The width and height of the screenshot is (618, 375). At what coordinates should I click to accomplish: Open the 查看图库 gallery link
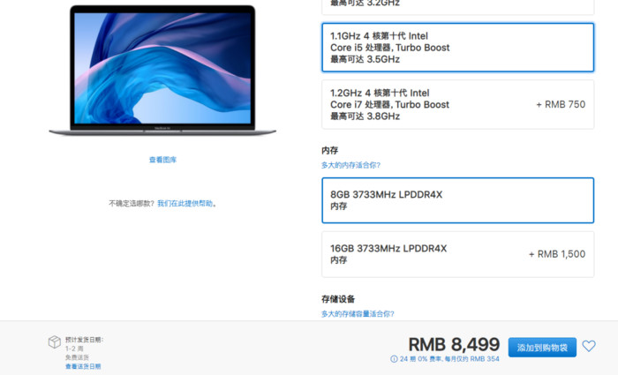(162, 160)
